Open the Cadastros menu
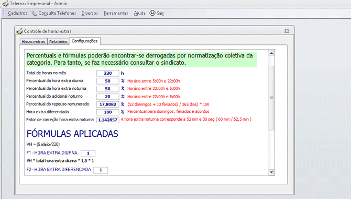The image size is (351, 199). (17, 13)
